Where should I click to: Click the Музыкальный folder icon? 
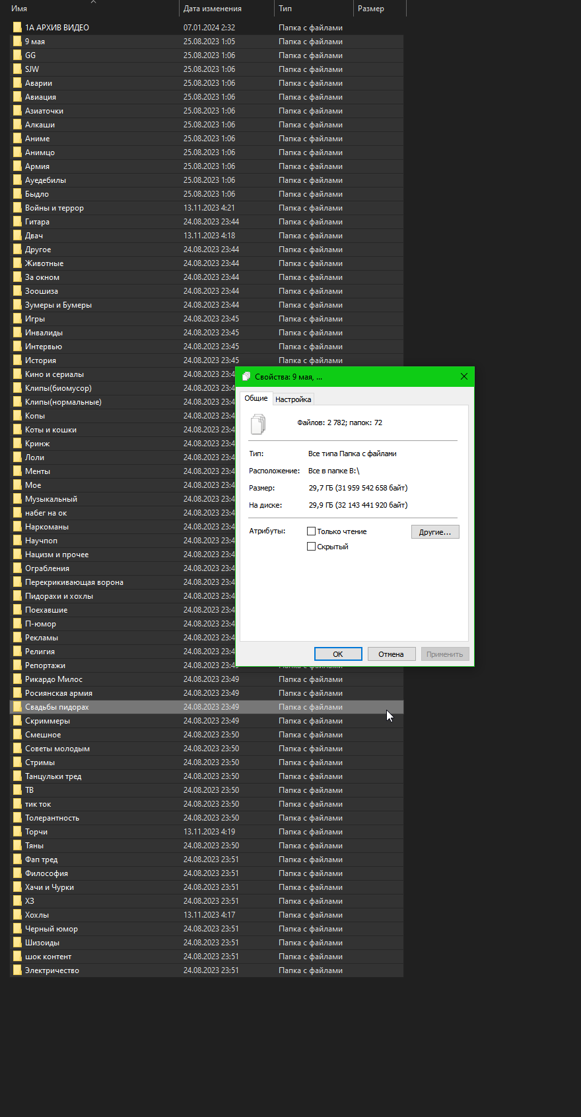coord(17,499)
